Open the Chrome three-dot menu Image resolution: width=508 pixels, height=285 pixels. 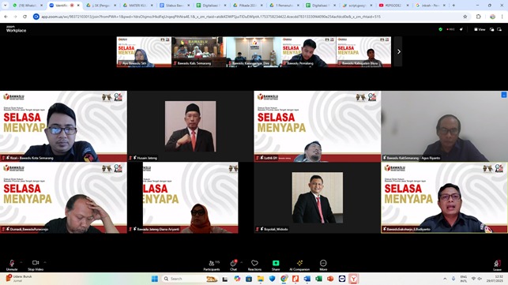tap(502, 17)
